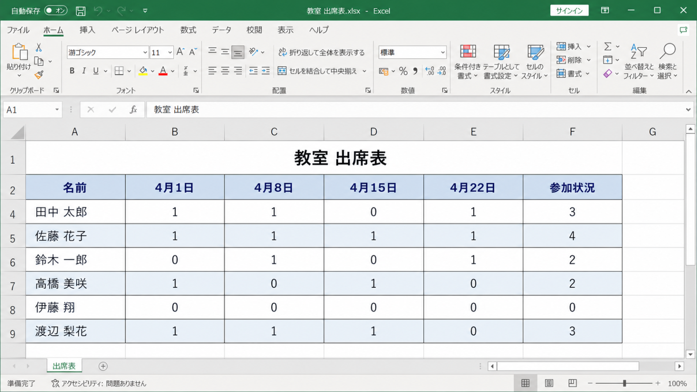The width and height of the screenshot is (697, 392).
Task: Switch to Normal view in status bar
Action: coord(526,383)
